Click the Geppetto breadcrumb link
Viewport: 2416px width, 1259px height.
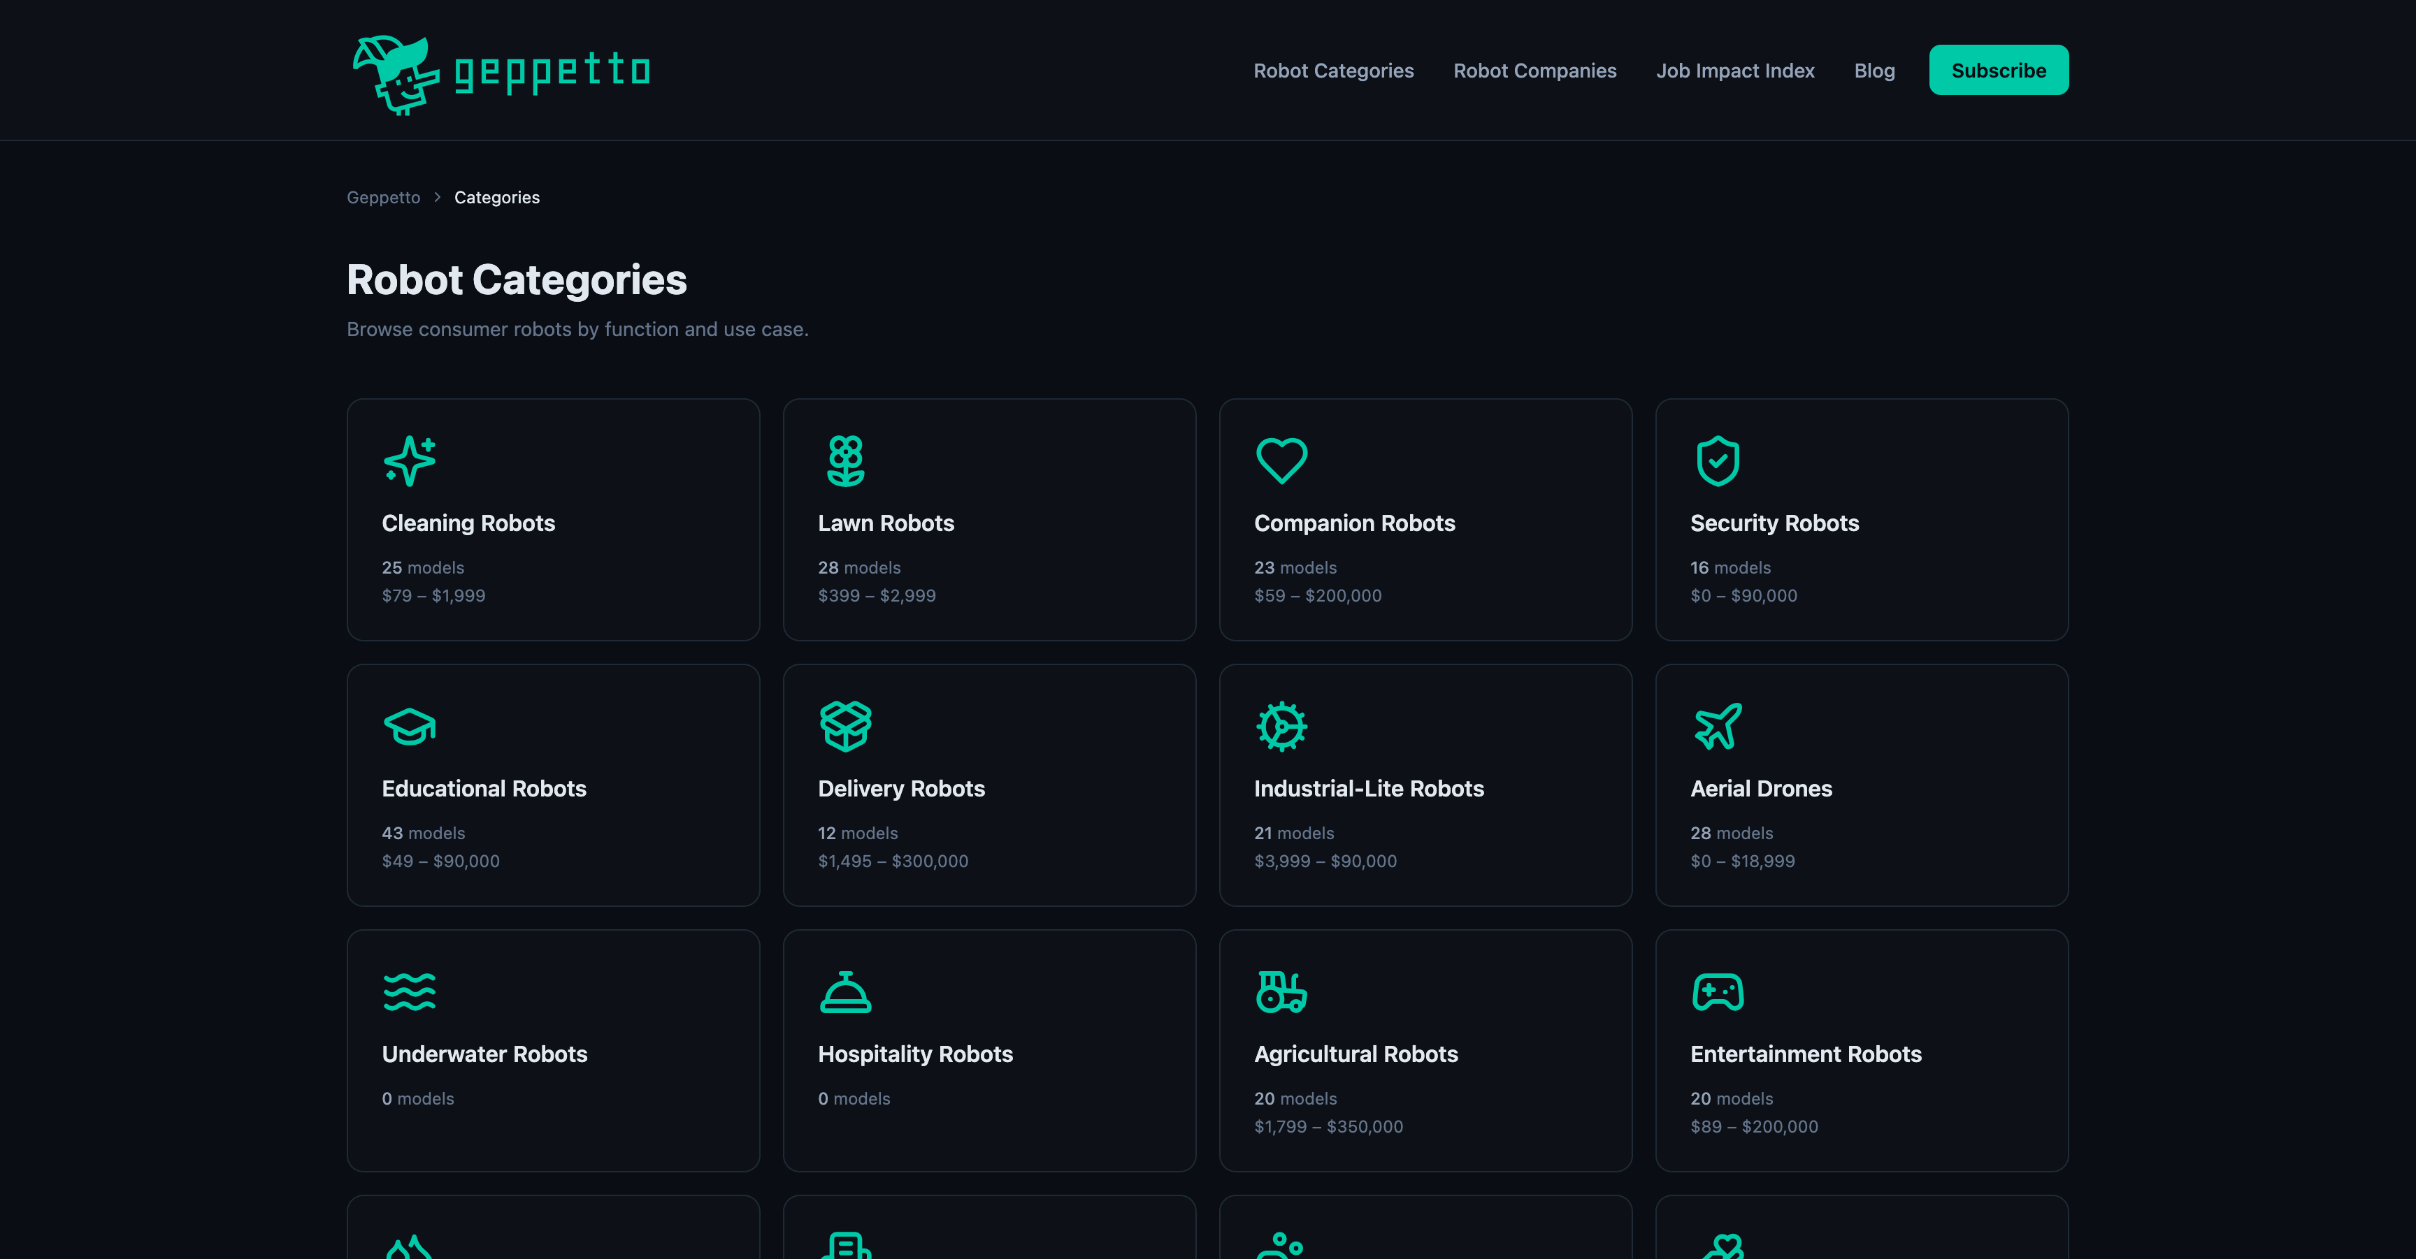pyautogui.click(x=382, y=197)
